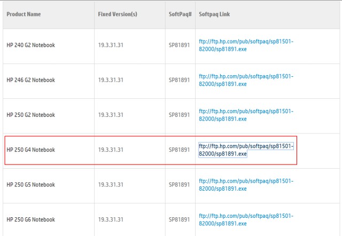Select the HP 250 G6 Notebook cell

point(31,219)
